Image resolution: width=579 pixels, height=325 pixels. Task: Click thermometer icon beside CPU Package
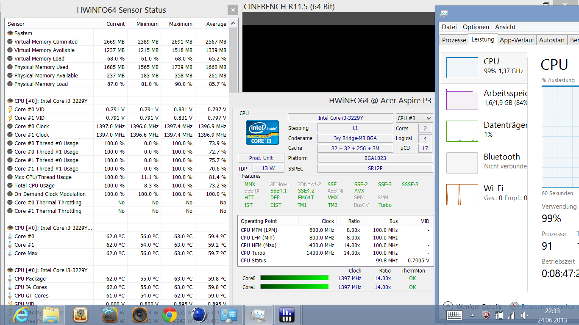[10, 278]
